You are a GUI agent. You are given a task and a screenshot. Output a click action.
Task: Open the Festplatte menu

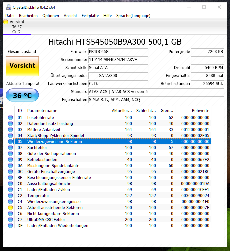(90, 16)
